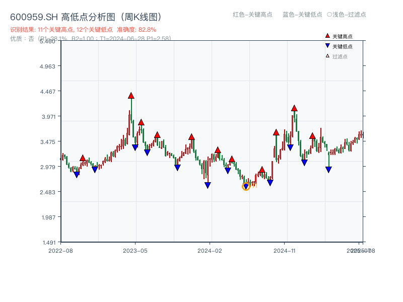Click the orange-circled blue low marker

coord(246,186)
